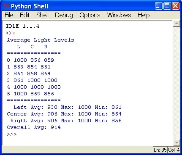This screenshot has width=182, height=155.
Task: Click row 1 value 863
Action: click(19, 67)
